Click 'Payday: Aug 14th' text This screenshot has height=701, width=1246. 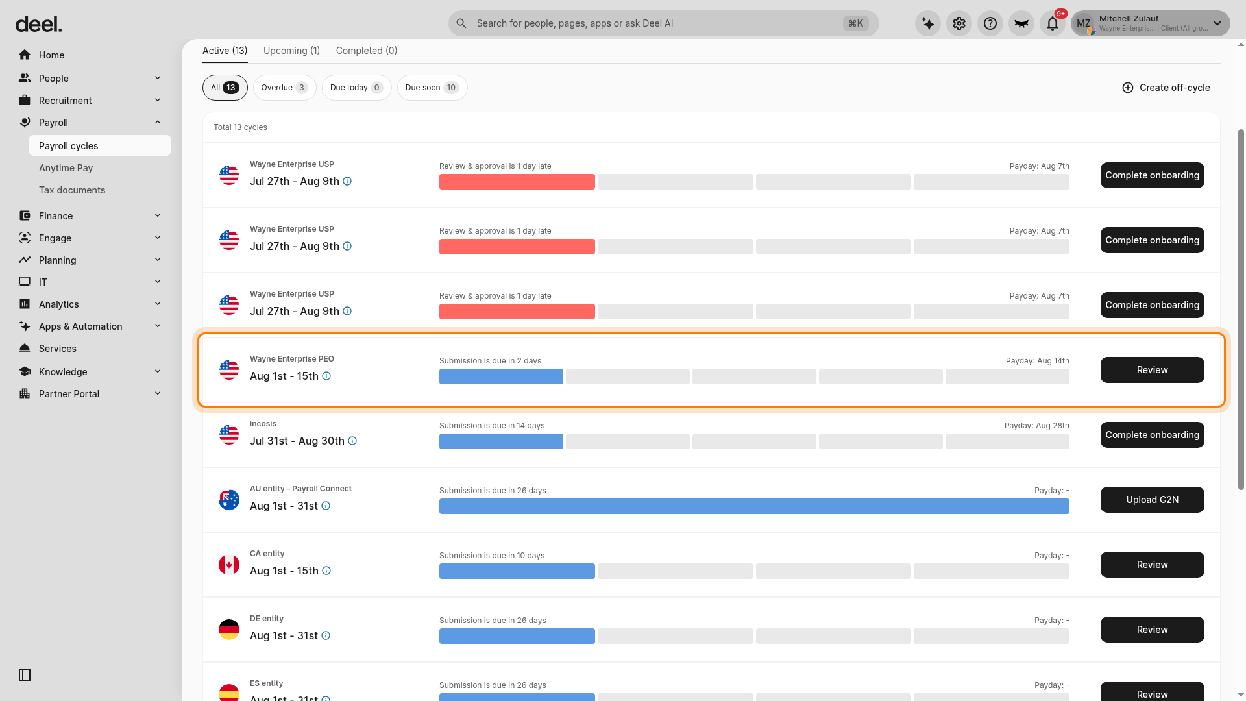point(1037,361)
